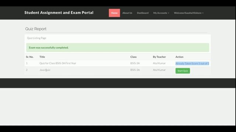
Task: Click the Quiz Report heading
Action: (x=36, y=29)
